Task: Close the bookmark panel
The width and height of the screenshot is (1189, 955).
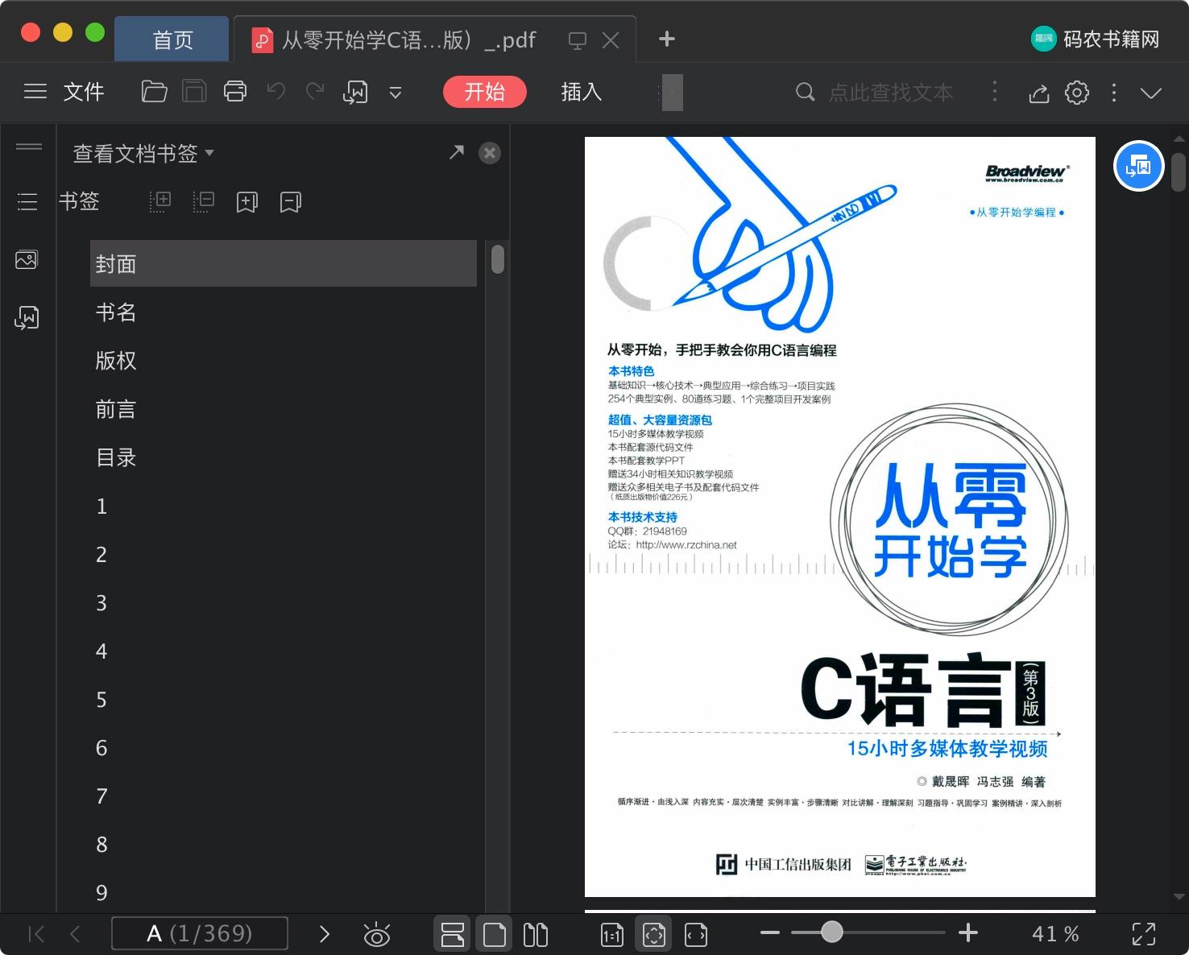Action: [x=490, y=153]
